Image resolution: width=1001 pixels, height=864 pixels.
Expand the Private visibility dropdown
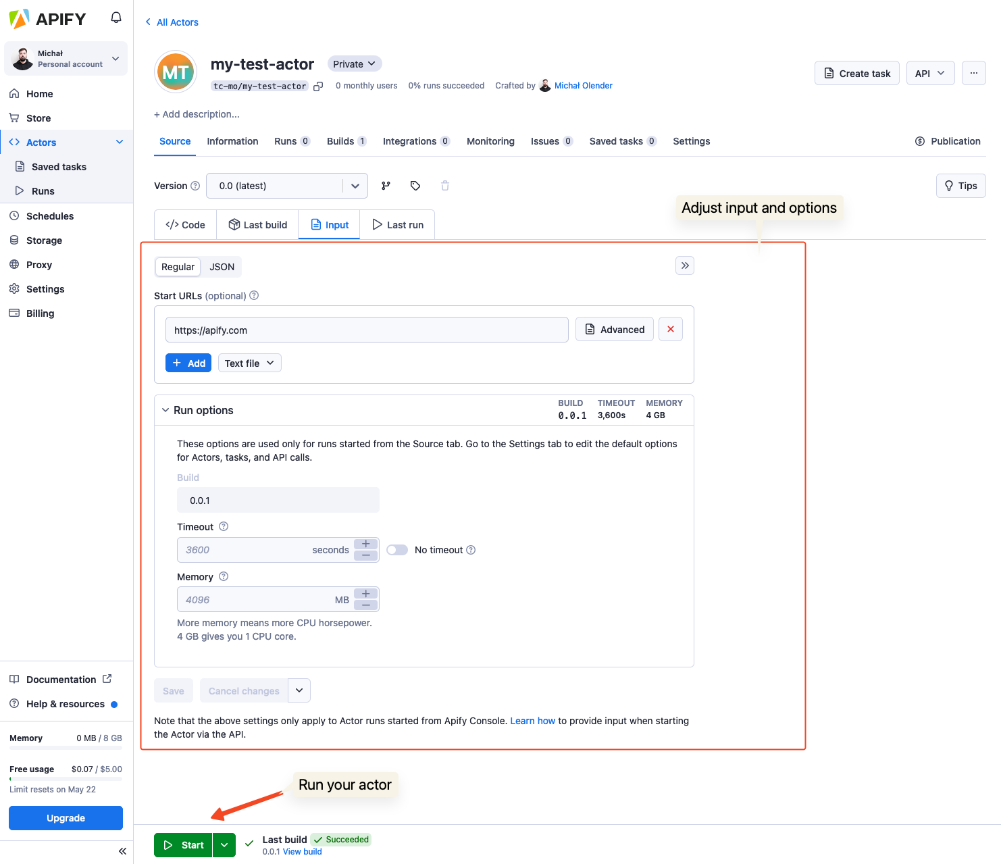click(355, 64)
